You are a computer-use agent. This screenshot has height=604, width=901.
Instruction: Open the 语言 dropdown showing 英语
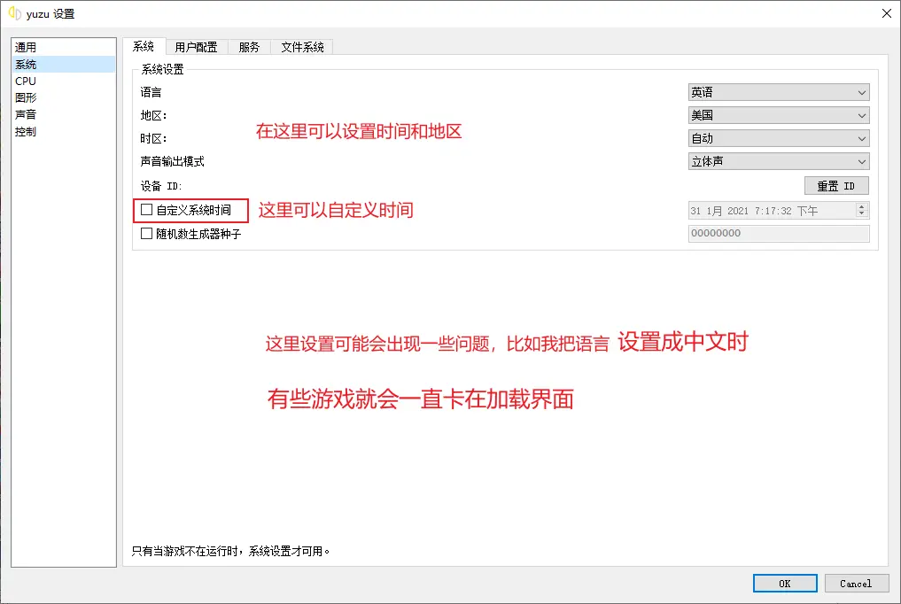pos(777,91)
